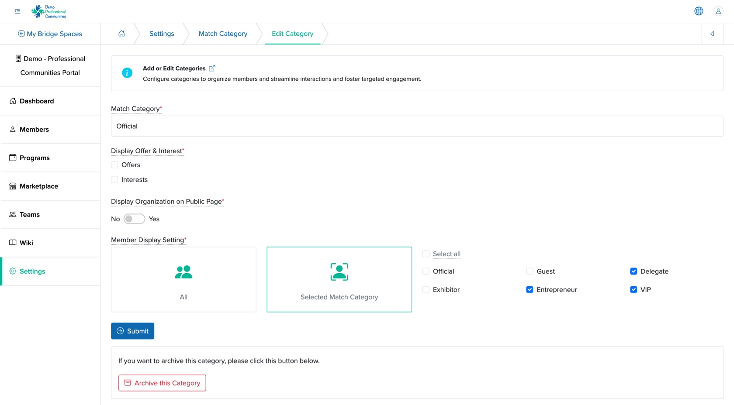The width and height of the screenshot is (734, 405).
Task: Click the All members group icon
Action: point(183,272)
